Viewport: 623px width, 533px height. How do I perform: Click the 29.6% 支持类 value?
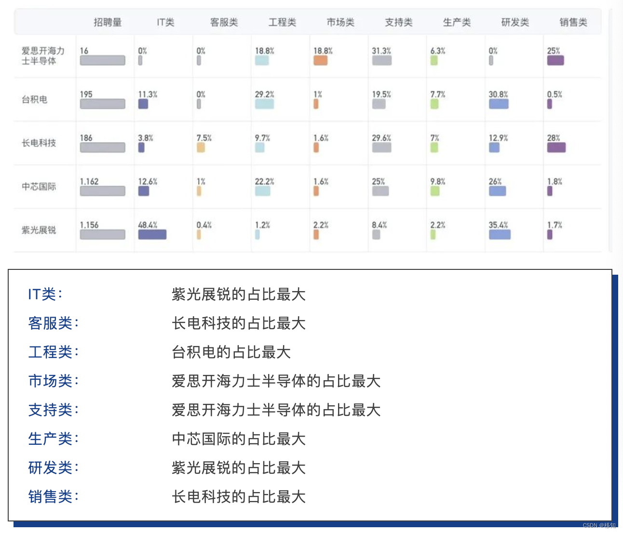(x=381, y=138)
